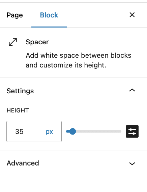Open the px unit dropdown
Image resolution: width=147 pixels, height=192 pixels.
(49, 132)
